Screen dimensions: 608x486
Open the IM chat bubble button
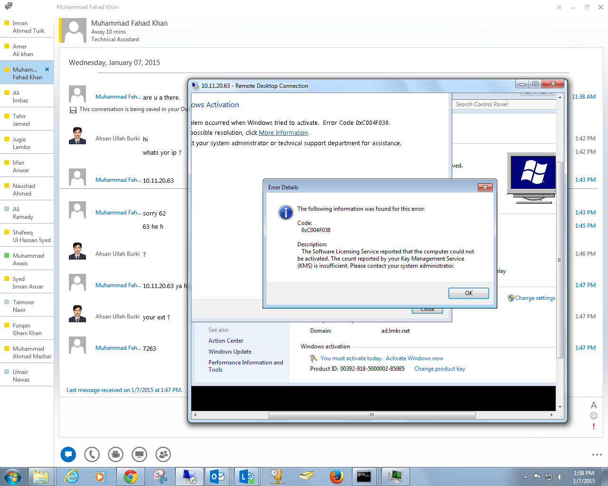[68, 454]
